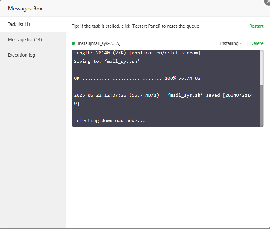Select the Install[mail_sys-7.3.5] task entry
The height and width of the screenshot is (229, 270).
(99, 43)
